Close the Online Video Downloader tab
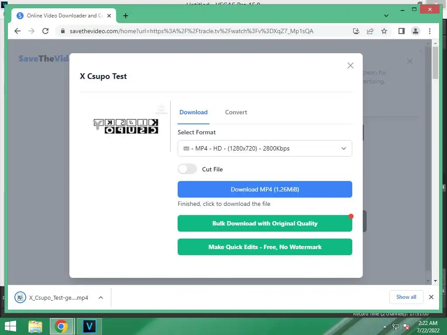 click(109, 16)
